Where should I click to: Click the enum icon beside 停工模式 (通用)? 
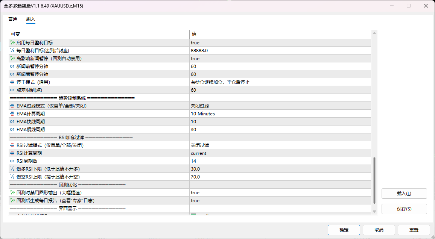coord(12,82)
